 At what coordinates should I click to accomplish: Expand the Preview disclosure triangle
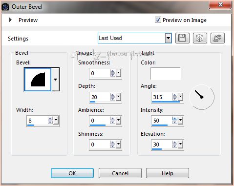(x=10, y=20)
